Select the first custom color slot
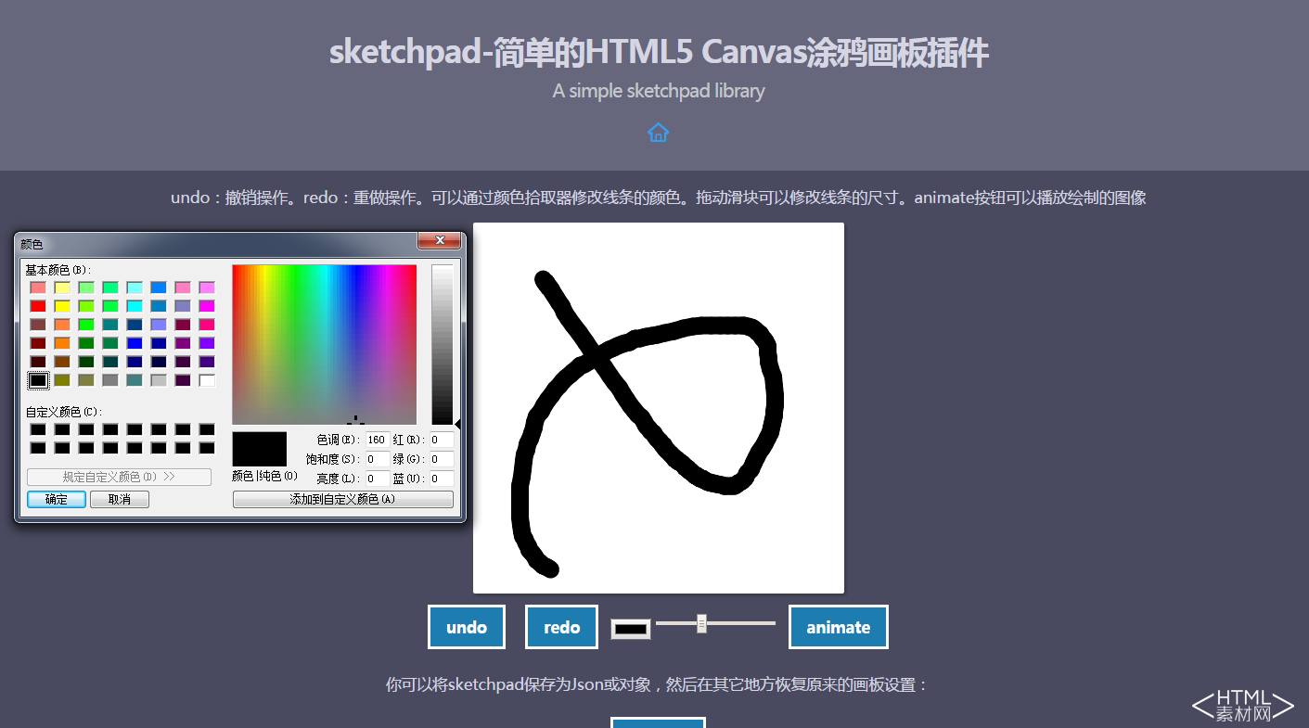Image resolution: width=1309 pixels, height=728 pixels. click(38, 429)
